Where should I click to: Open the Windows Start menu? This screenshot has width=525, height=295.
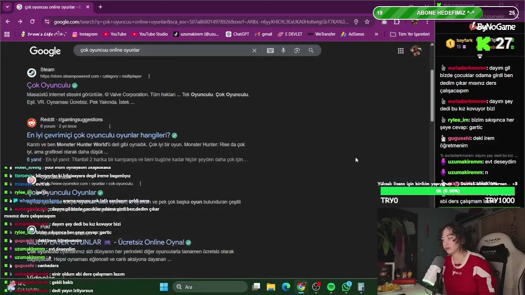pos(164,287)
